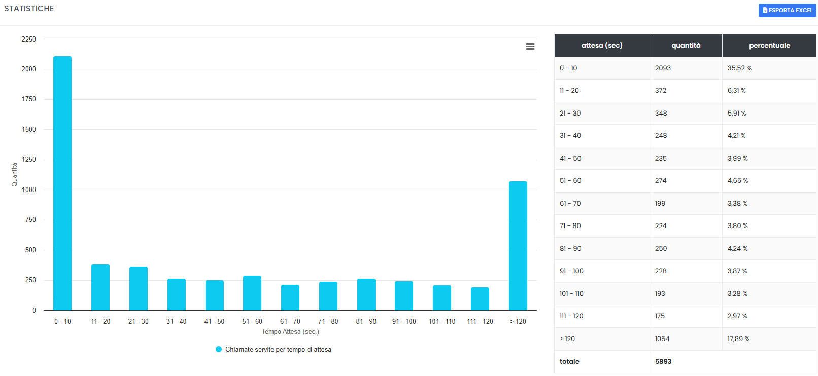The image size is (818, 376).
Task: Toggle the Chiamate servite legend series
Action: [278, 350]
